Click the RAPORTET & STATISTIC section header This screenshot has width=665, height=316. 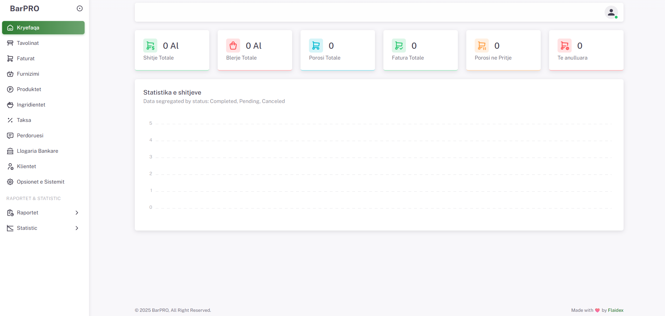coord(33,198)
